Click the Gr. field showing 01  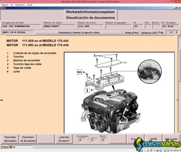[x=138, y=26]
